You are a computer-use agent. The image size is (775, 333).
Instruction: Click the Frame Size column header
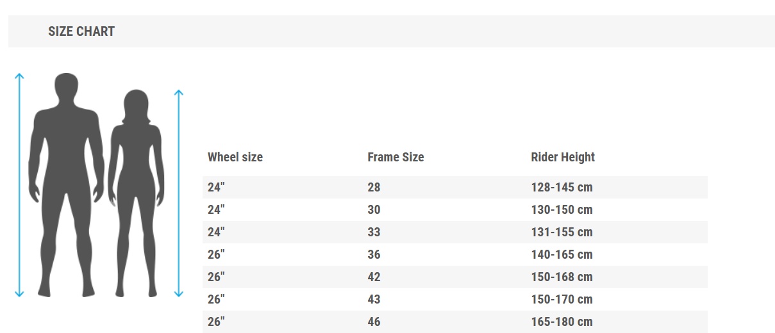(396, 157)
